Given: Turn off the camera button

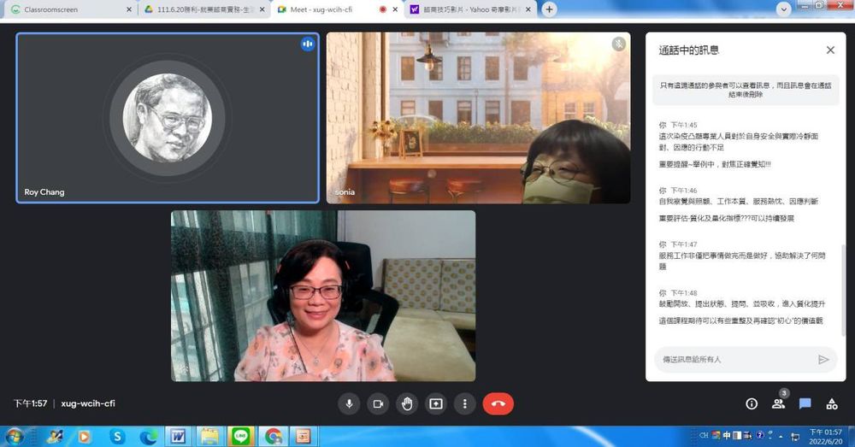Looking at the screenshot, I should pos(377,403).
